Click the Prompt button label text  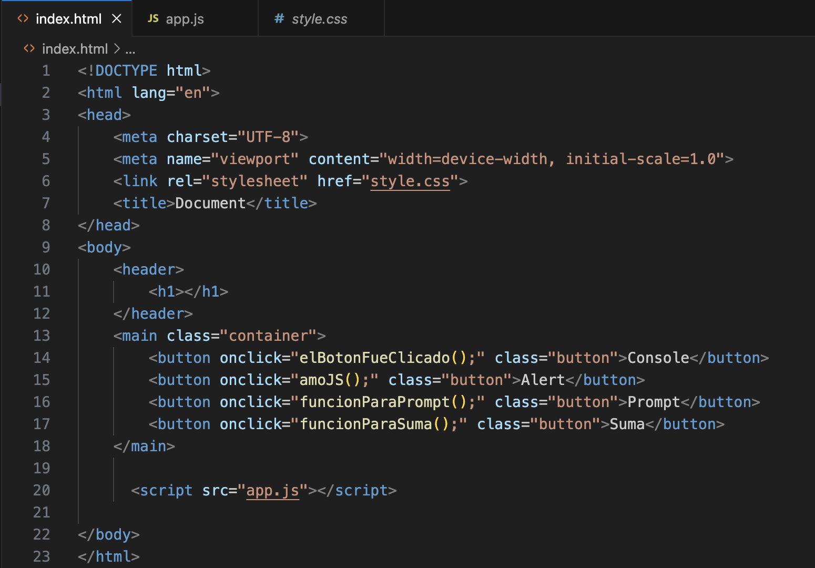coord(654,402)
